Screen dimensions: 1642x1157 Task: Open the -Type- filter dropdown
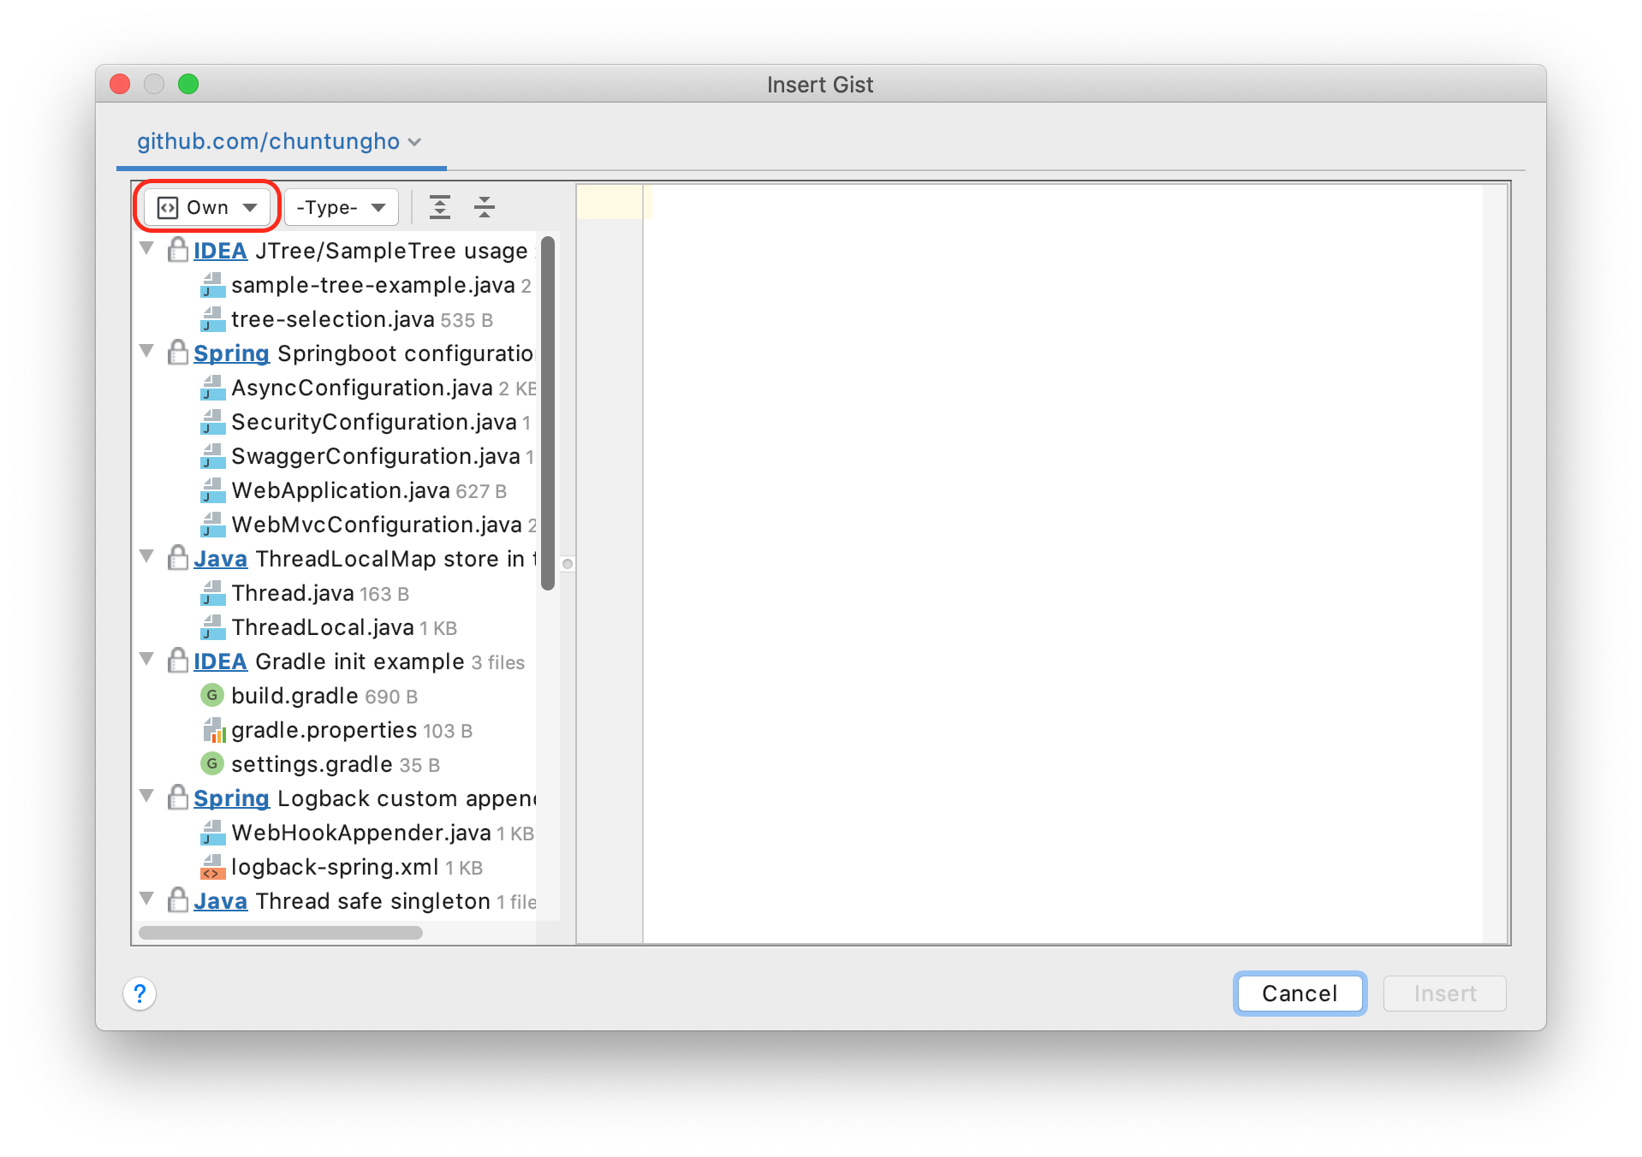click(341, 207)
